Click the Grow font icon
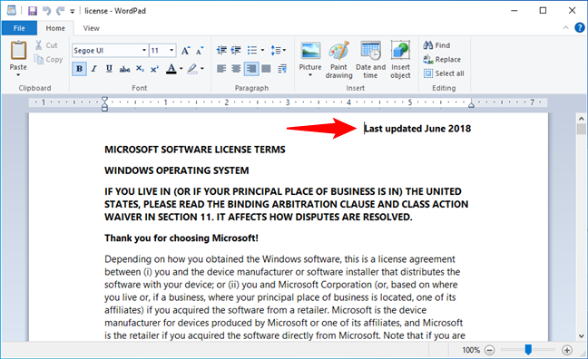This screenshot has width=588, height=359. point(186,50)
